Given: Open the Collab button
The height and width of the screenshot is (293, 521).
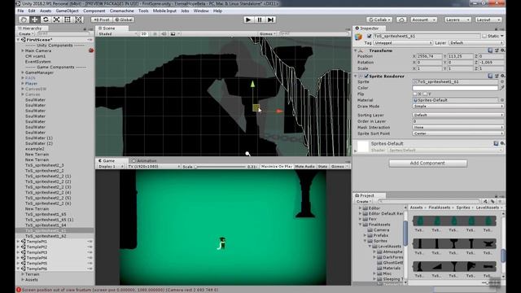Looking at the screenshot, I should coord(380,20).
